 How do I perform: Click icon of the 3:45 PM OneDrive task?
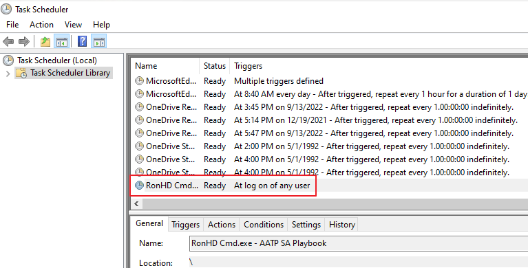coord(139,107)
